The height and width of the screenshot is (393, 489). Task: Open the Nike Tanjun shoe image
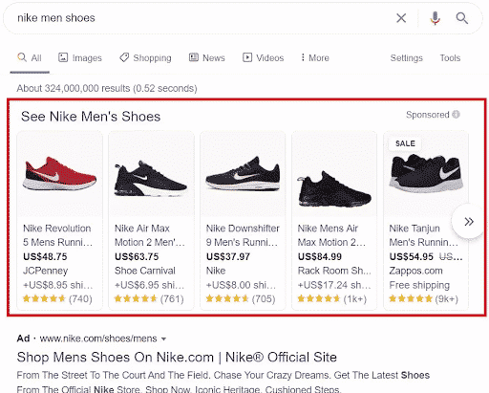(426, 174)
